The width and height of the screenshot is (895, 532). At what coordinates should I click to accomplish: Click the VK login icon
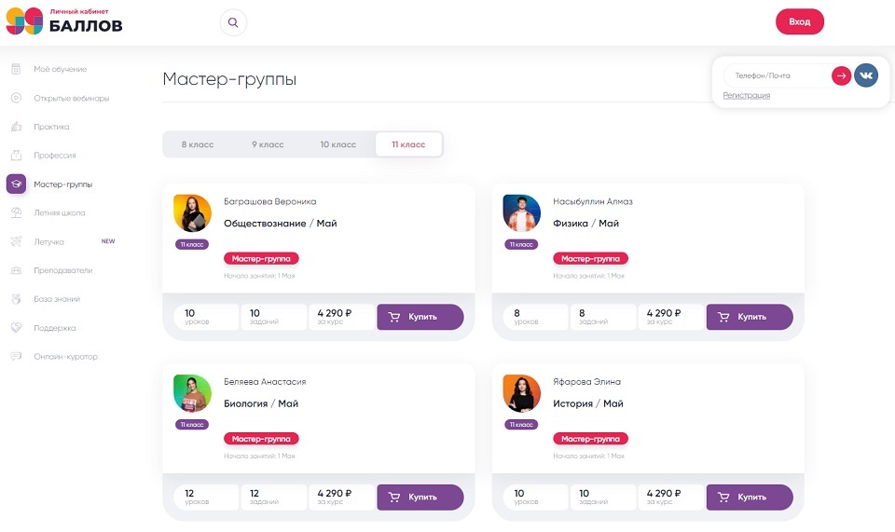866,75
